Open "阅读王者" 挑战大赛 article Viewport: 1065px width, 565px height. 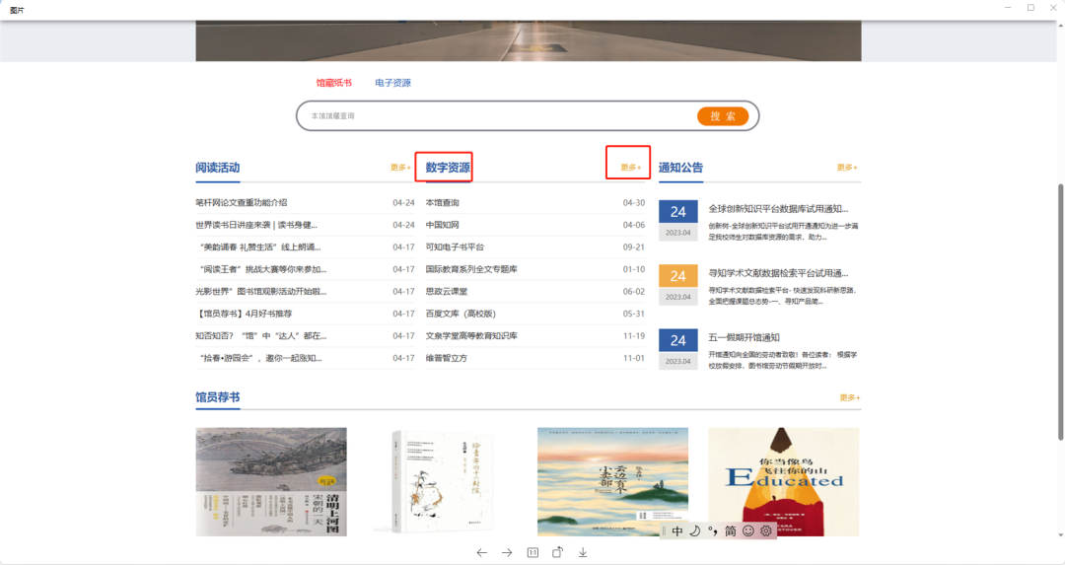pyautogui.click(x=263, y=269)
